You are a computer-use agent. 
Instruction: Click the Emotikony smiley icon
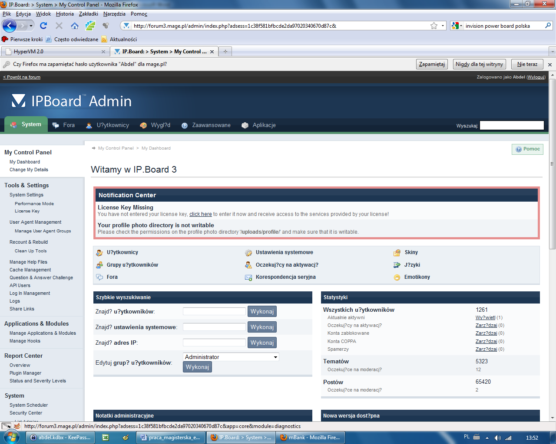click(x=397, y=277)
